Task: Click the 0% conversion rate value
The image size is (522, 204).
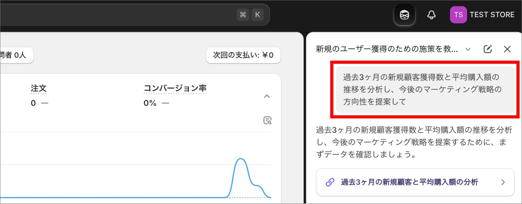Action: click(x=150, y=103)
